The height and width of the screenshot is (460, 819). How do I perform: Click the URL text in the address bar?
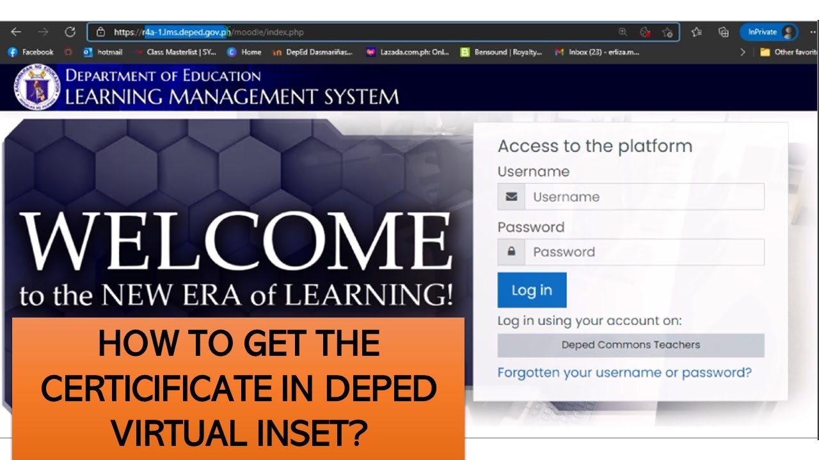[x=209, y=32]
